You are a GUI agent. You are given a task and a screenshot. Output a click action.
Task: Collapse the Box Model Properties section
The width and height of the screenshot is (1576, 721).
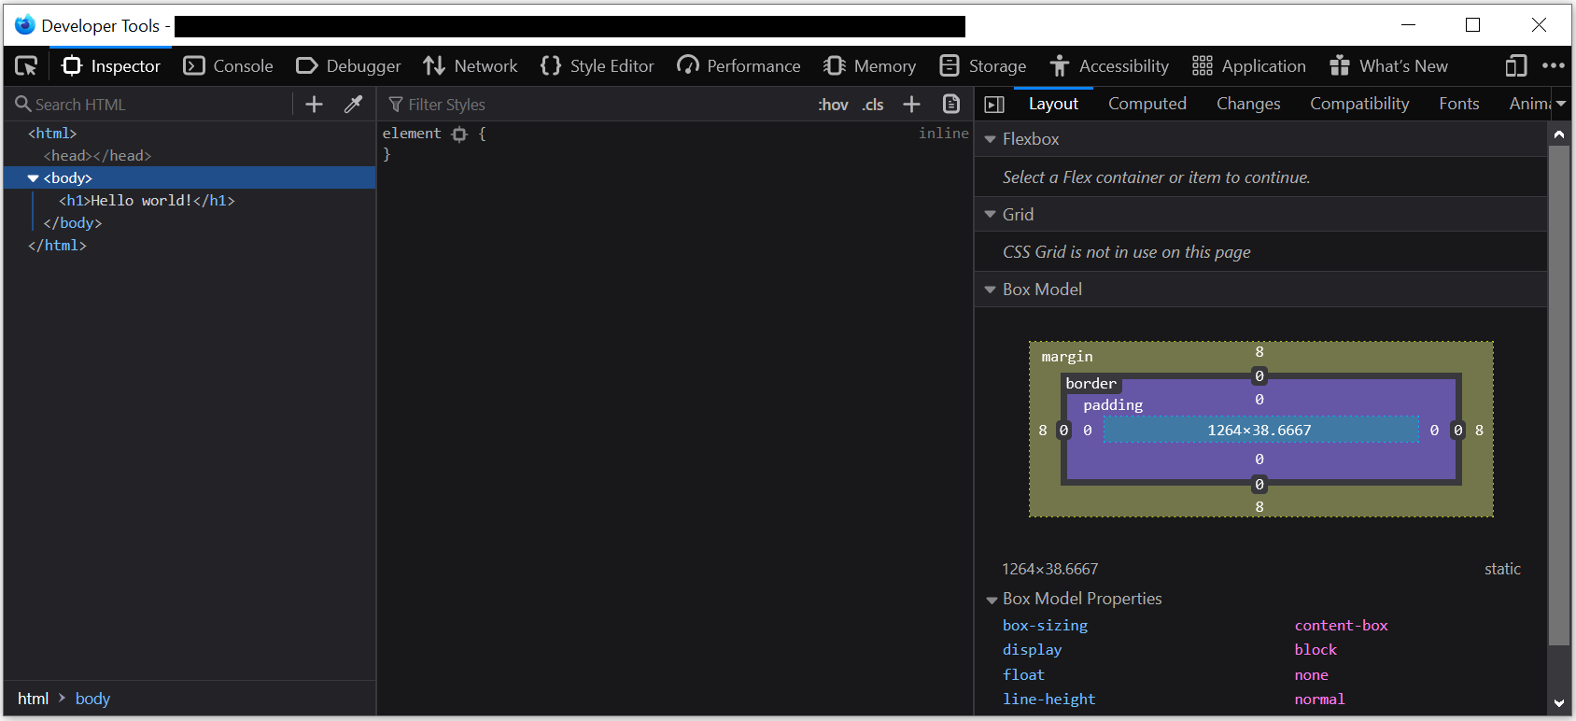(992, 600)
